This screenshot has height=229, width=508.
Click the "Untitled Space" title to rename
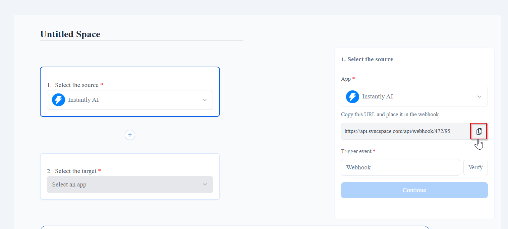(x=70, y=34)
